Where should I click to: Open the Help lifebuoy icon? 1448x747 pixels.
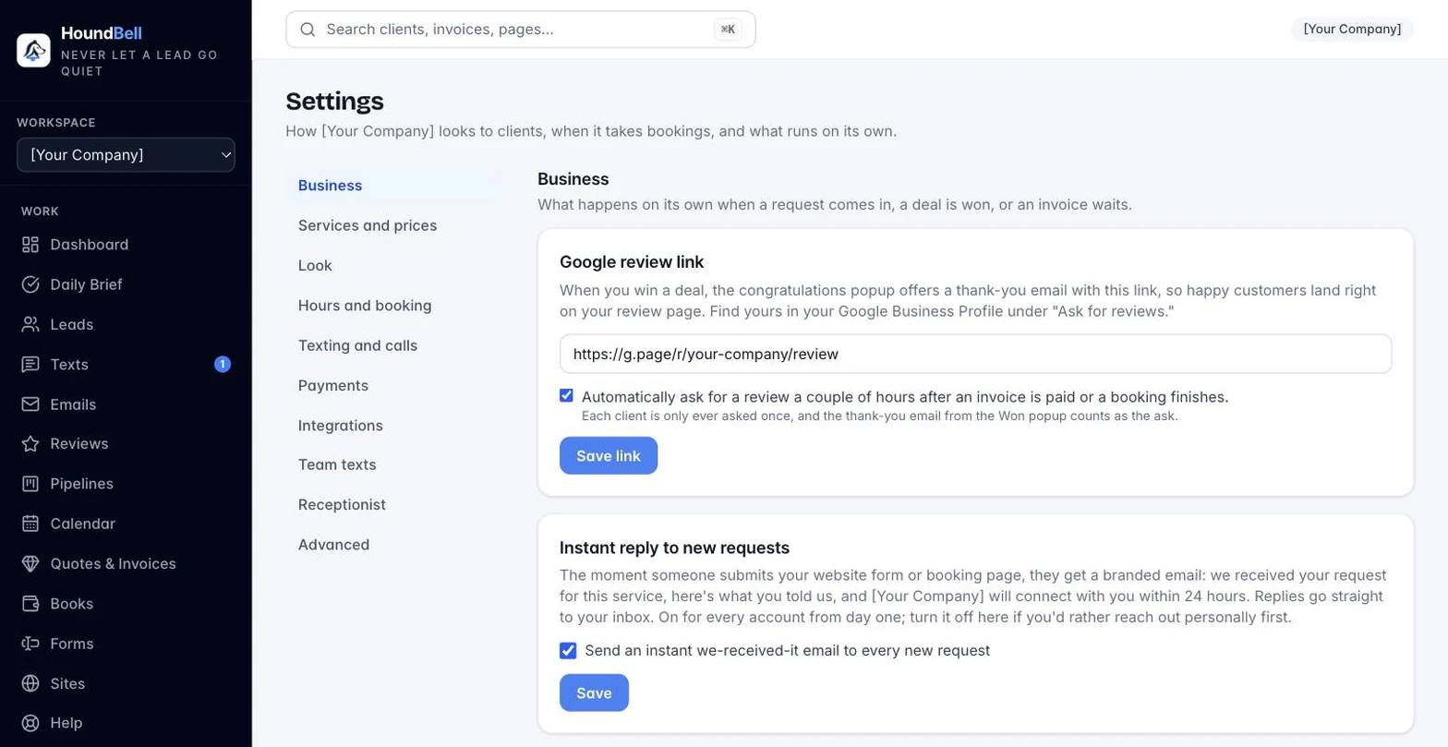(30, 723)
